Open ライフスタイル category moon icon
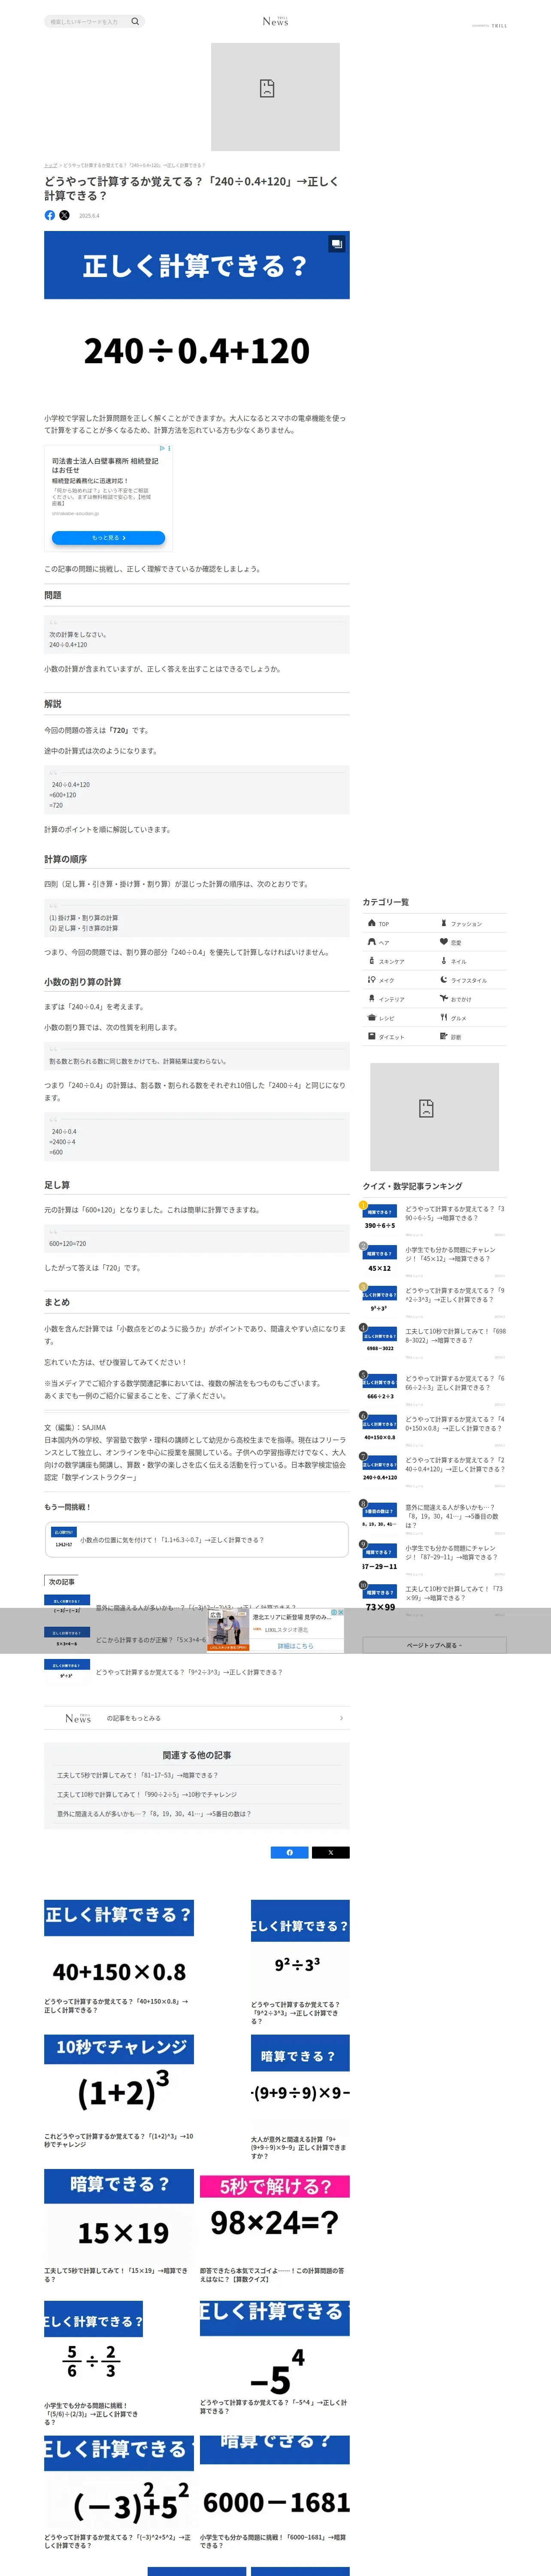This screenshot has height=2576, width=551. tap(444, 980)
